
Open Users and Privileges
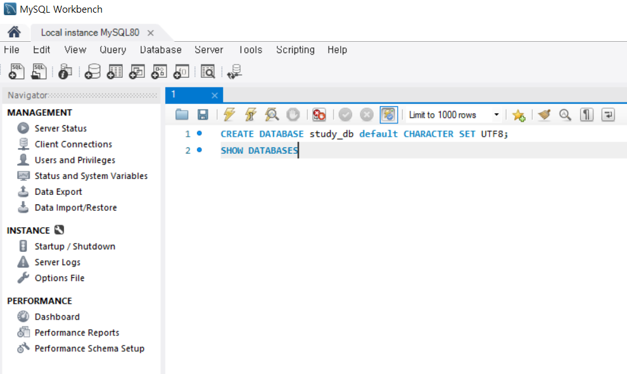(75, 160)
